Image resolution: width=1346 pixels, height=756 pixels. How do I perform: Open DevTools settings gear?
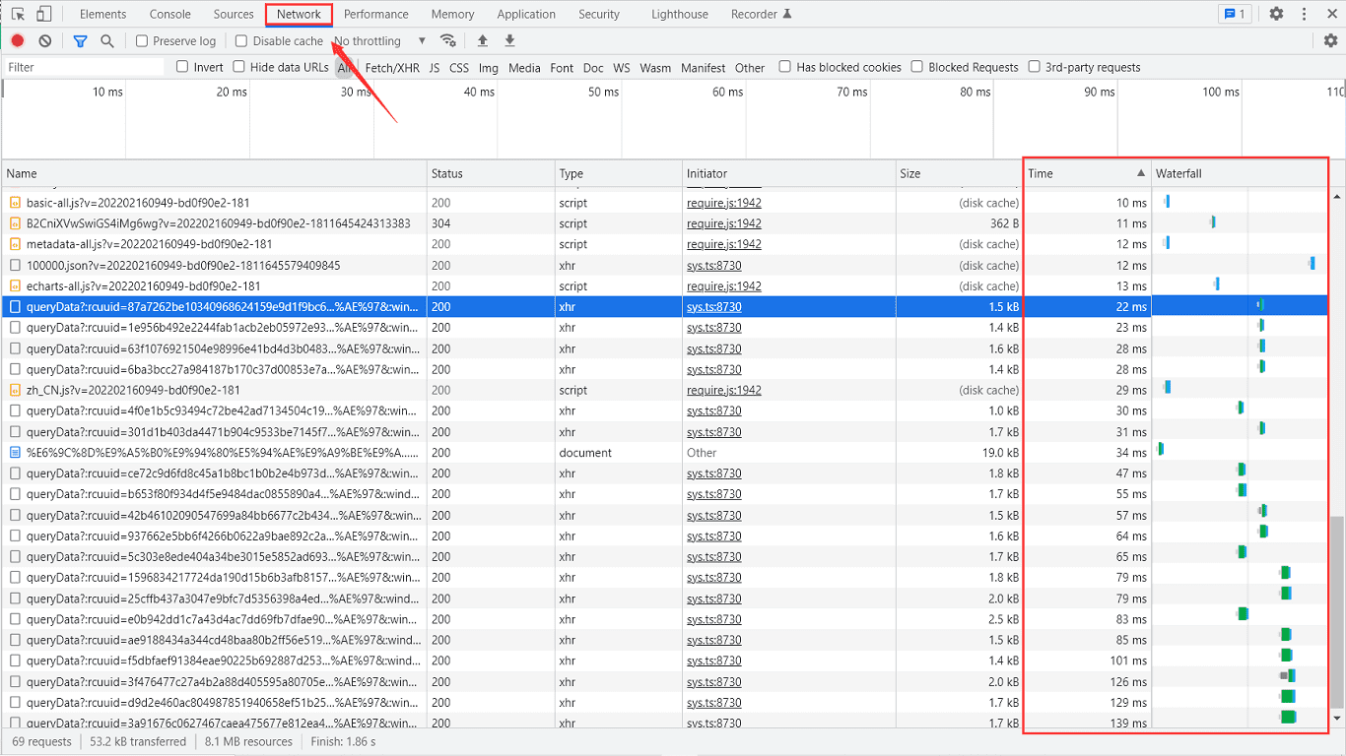[1276, 14]
